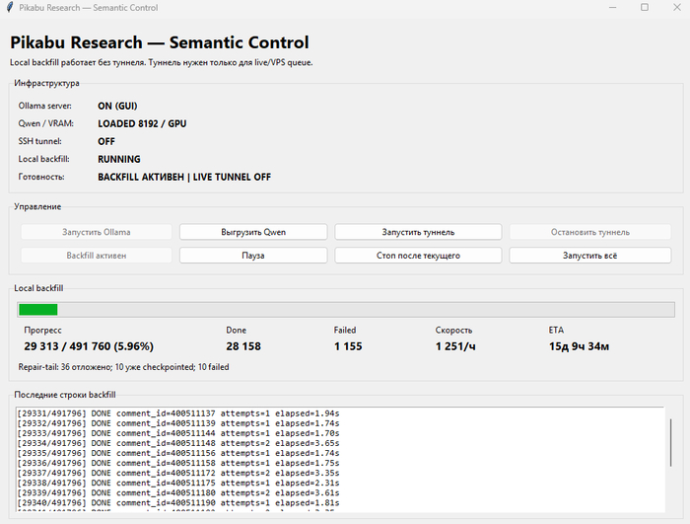Select log line for comment_id=400511172

178,473
